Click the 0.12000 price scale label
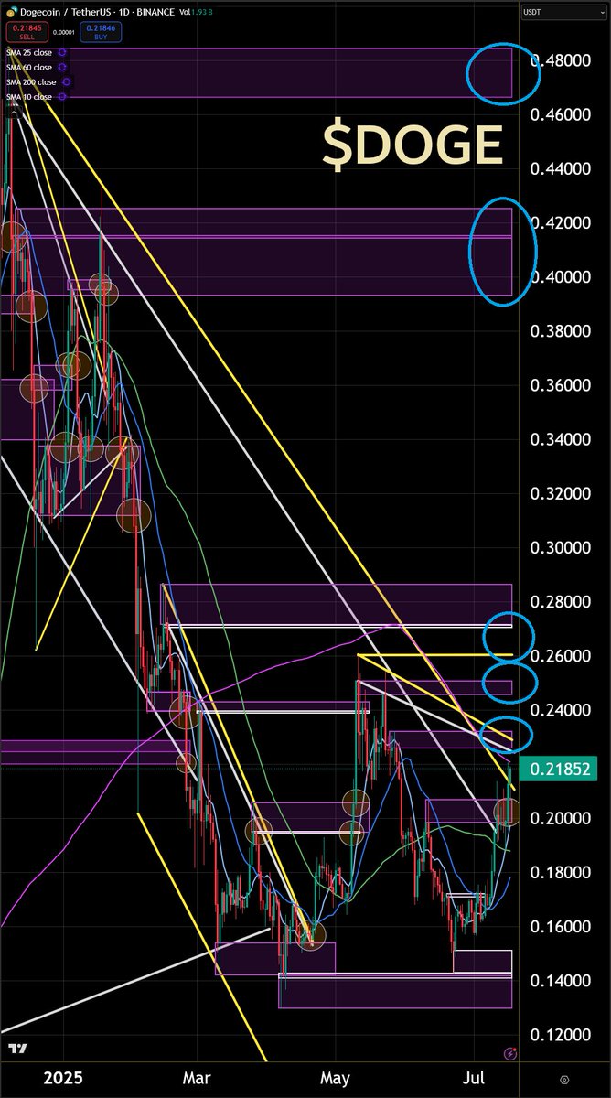Viewport: 611px width, 1098px height. [562, 1035]
